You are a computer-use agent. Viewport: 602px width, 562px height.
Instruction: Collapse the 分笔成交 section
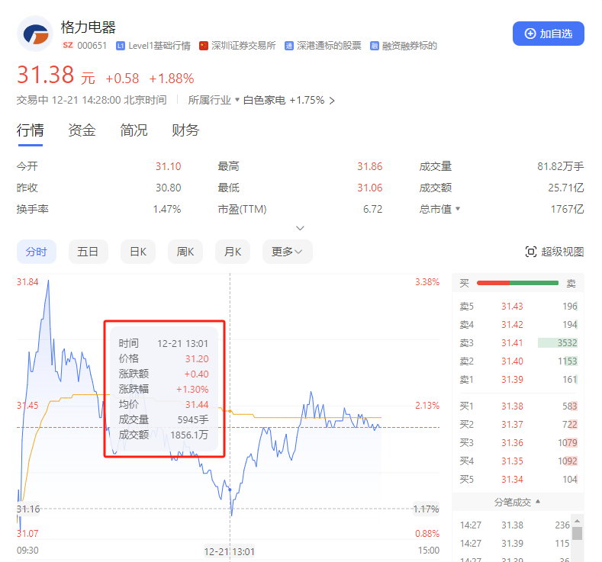[517, 502]
